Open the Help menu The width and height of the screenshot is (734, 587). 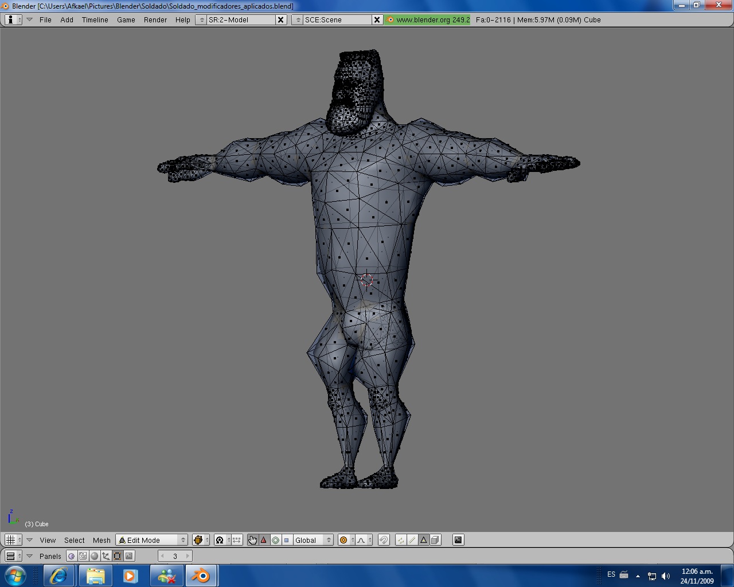tap(182, 19)
